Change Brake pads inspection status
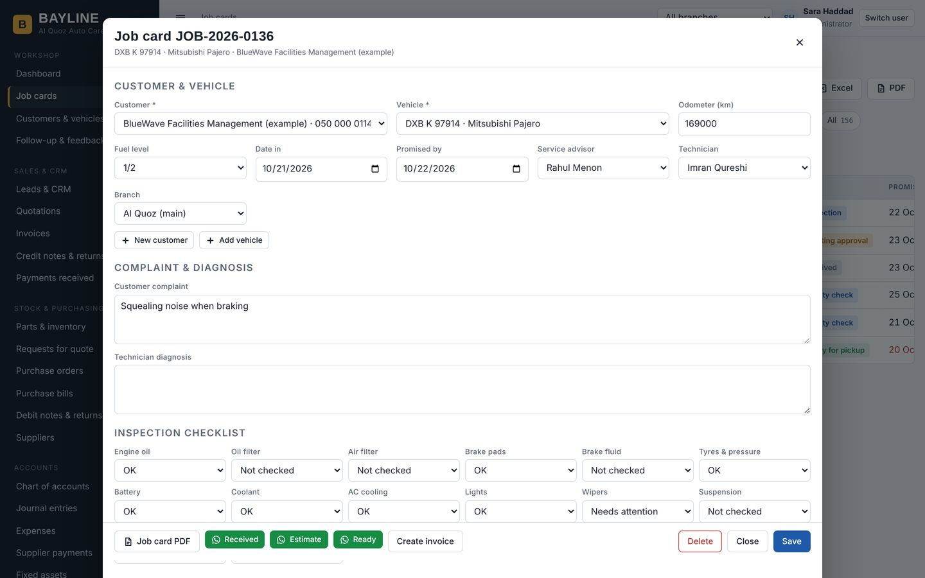The width and height of the screenshot is (925, 578). tap(521, 471)
